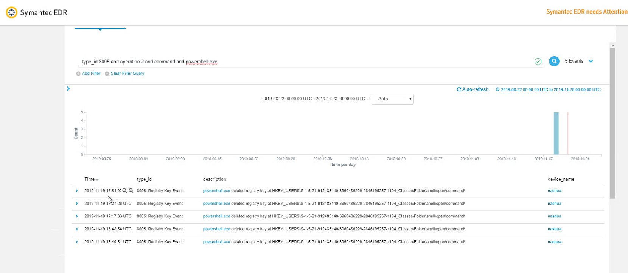This screenshot has height=273, width=628.
Task: Open nashua device in 16:48:54 row
Action: [554, 229]
